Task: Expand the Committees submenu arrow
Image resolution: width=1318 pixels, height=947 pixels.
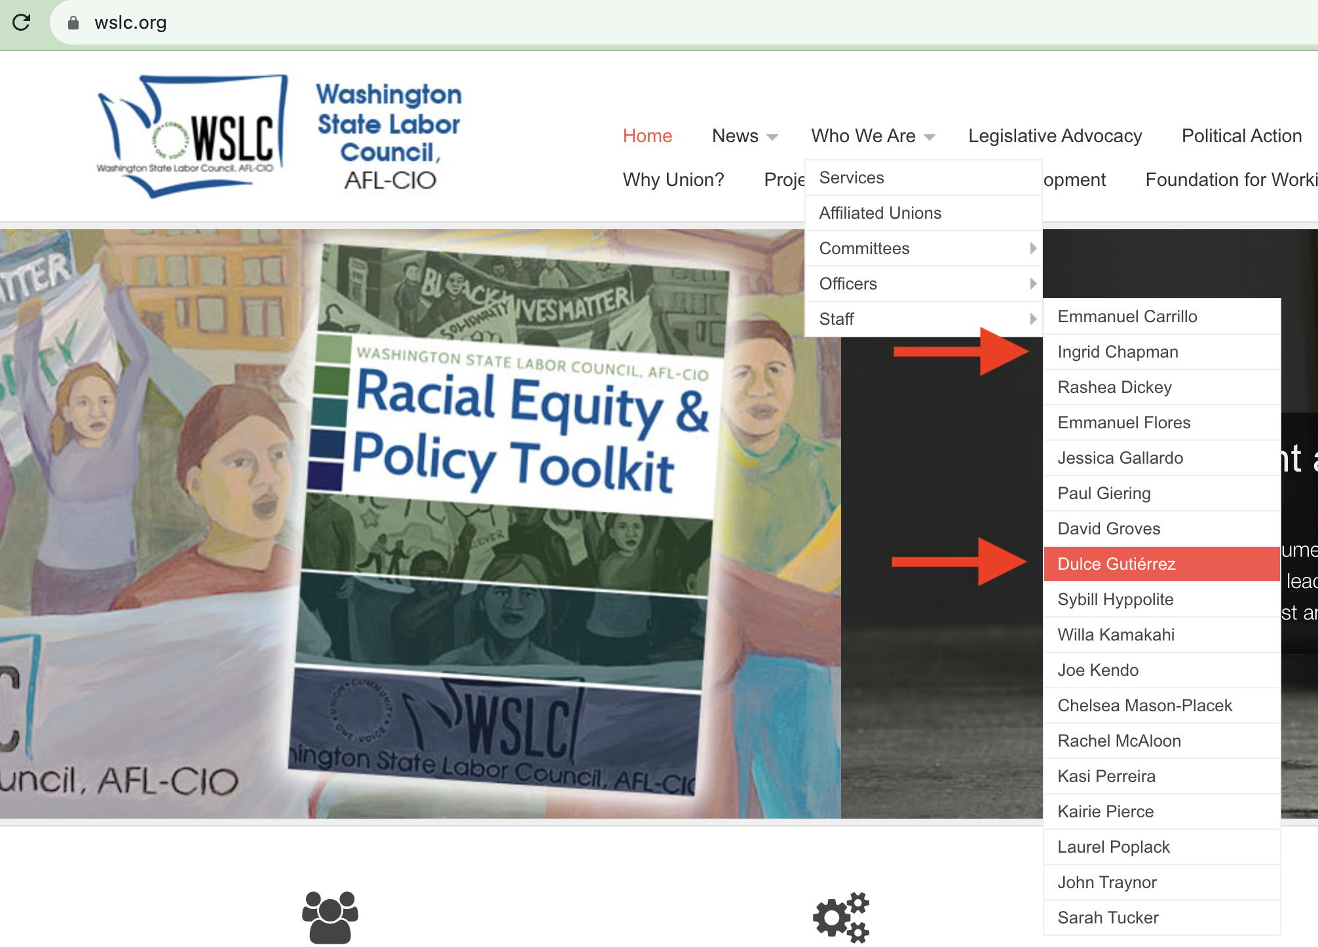Action: click(1033, 248)
